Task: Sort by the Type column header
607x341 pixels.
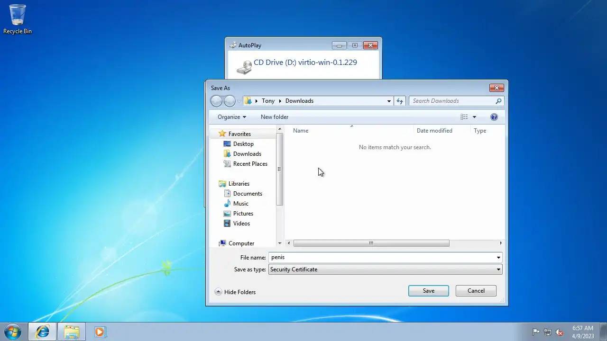Action: click(x=480, y=131)
